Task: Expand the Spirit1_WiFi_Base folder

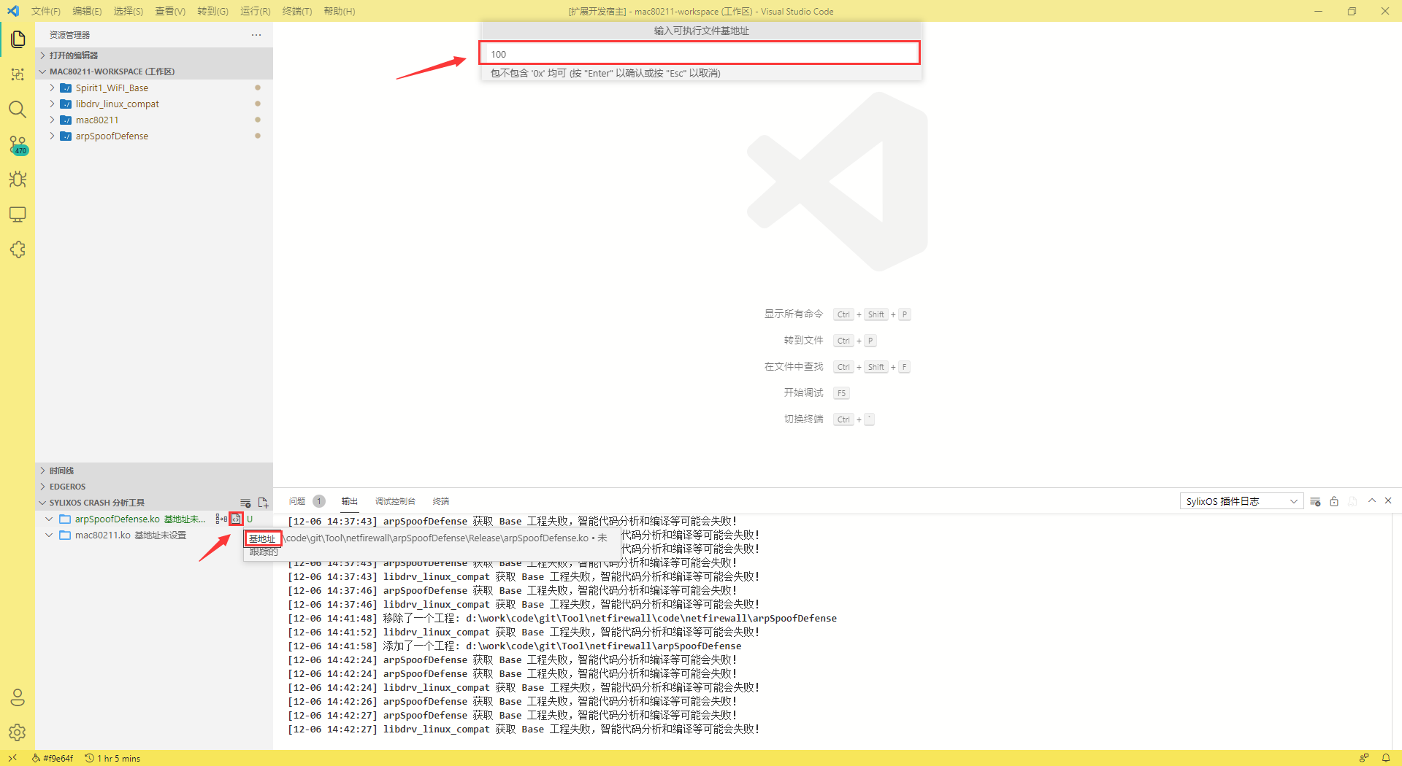Action: point(154,88)
